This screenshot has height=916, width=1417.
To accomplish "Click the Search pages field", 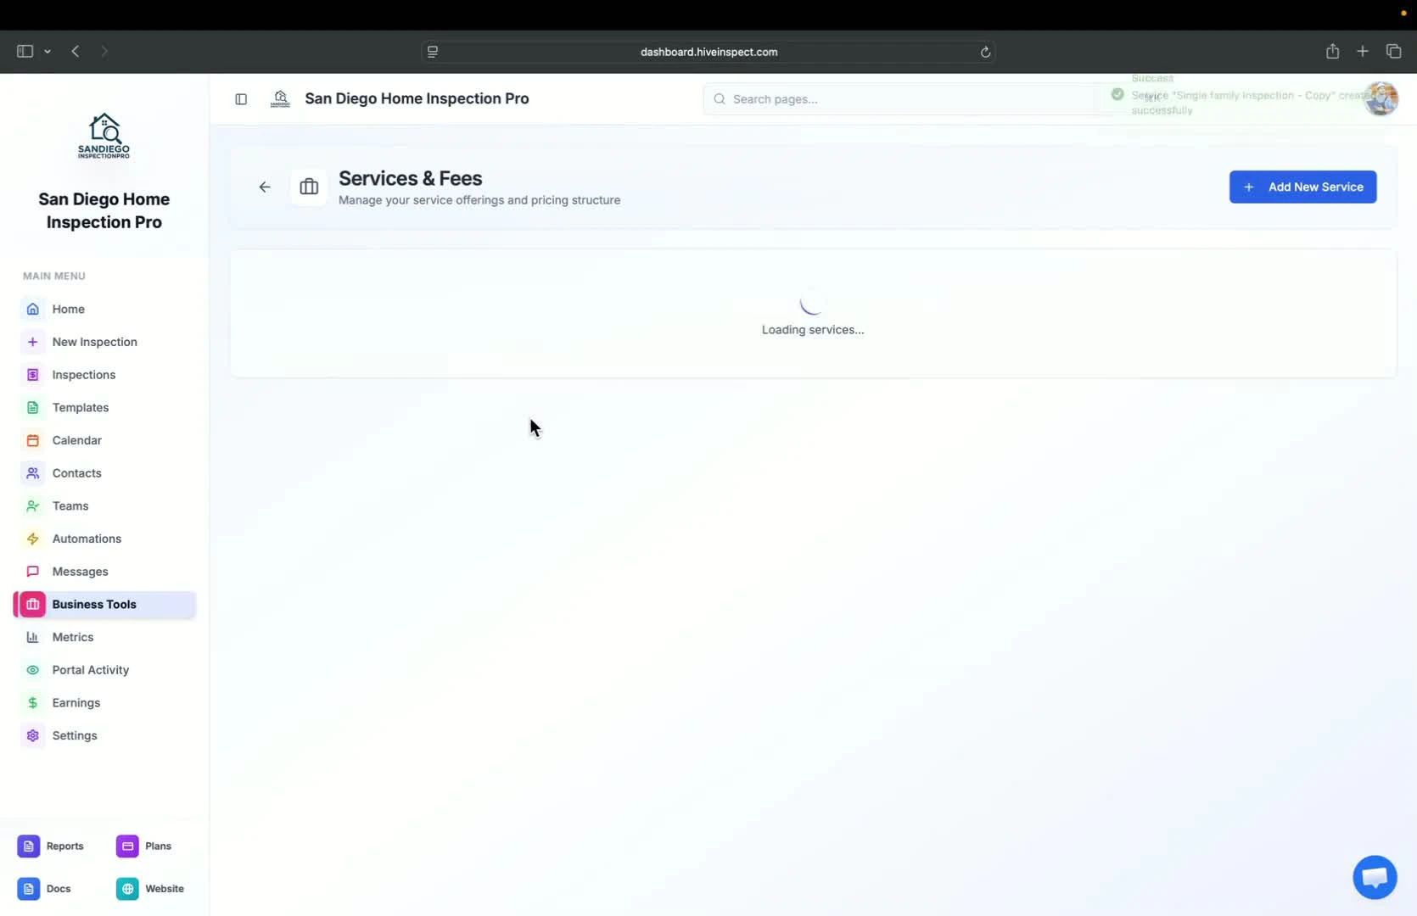I will tap(849, 99).
